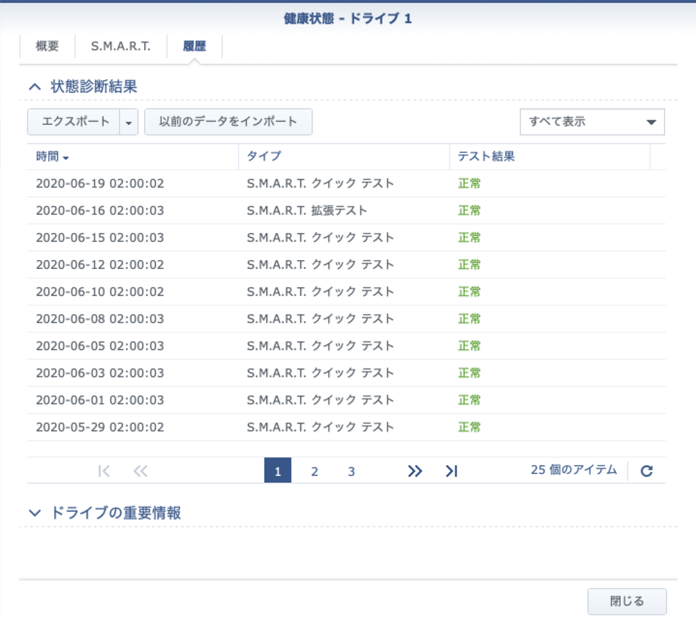The width and height of the screenshot is (696, 620).
Task: Click the テスト結果 column header
Action: [x=486, y=157]
